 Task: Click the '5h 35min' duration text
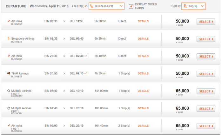(100, 39)
